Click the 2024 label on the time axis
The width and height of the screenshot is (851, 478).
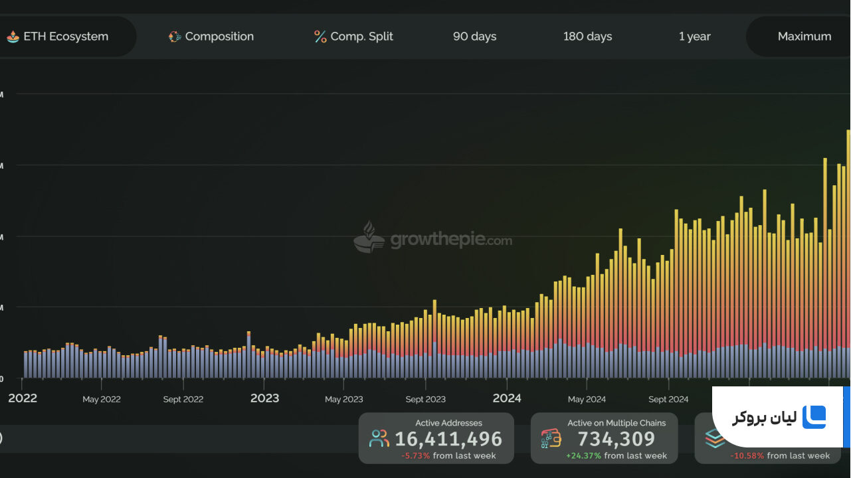[507, 398]
